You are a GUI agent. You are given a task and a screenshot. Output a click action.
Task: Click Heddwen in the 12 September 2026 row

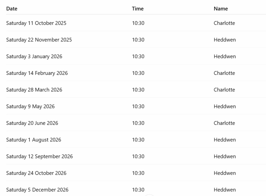pos(225,156)
